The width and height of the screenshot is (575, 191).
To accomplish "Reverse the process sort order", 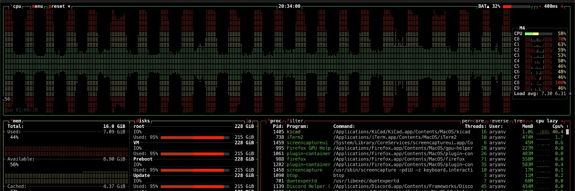I will (500, 121).
